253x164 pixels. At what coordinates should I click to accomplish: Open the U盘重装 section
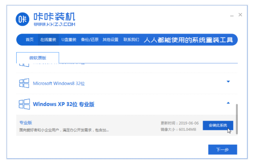(x=69, y=39)
